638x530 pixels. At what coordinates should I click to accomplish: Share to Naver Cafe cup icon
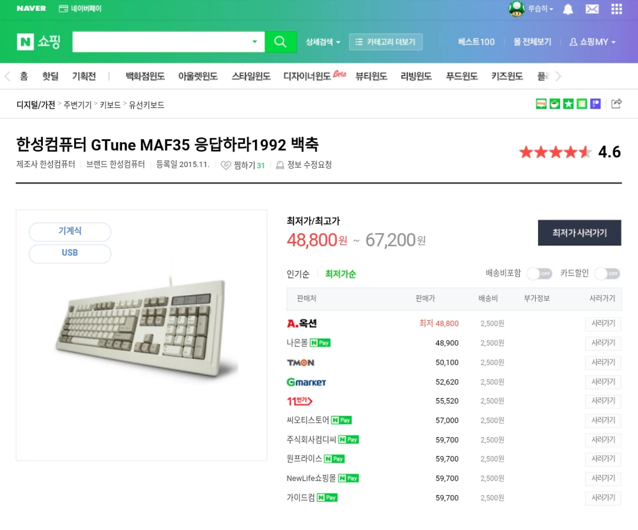555,104
